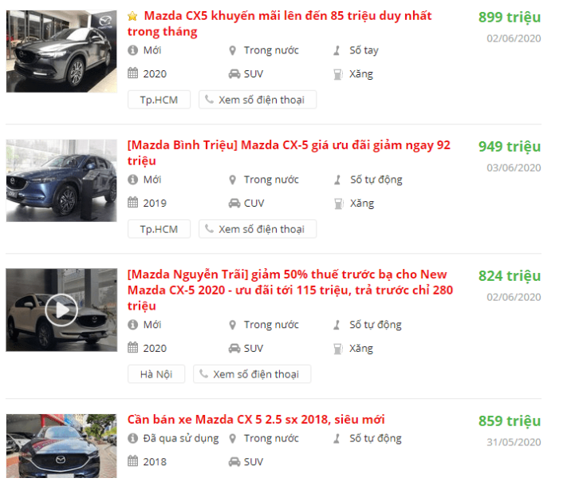Click the info icon beside Đã qua sử dụng
The width and height of the screenshot is (571, 482).
coord(133,438)
